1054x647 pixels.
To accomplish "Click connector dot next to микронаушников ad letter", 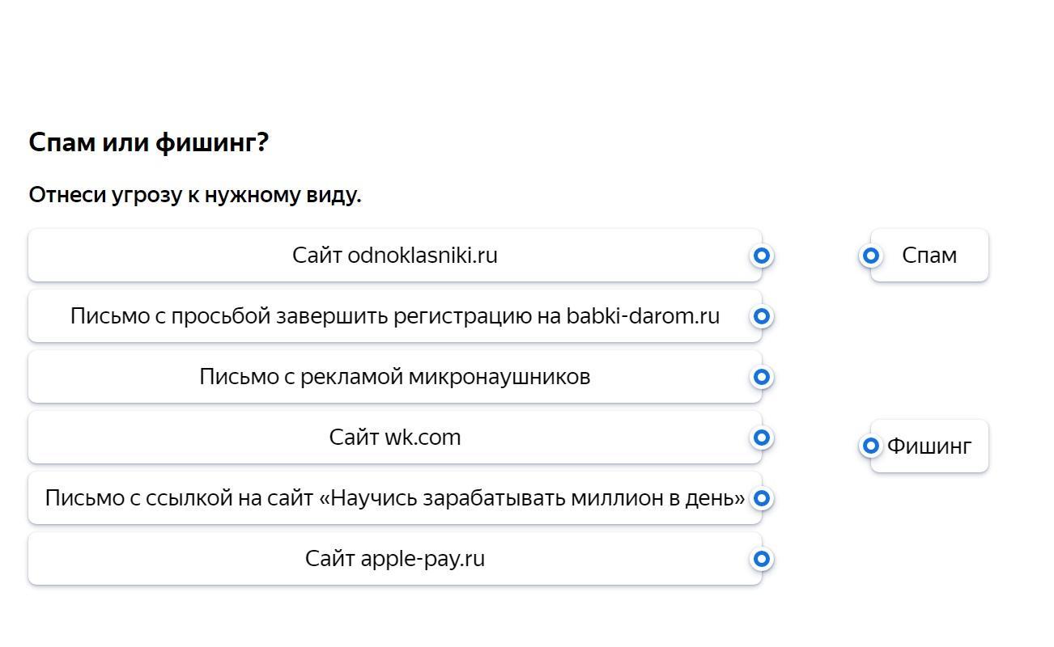I will click(761, 377).
